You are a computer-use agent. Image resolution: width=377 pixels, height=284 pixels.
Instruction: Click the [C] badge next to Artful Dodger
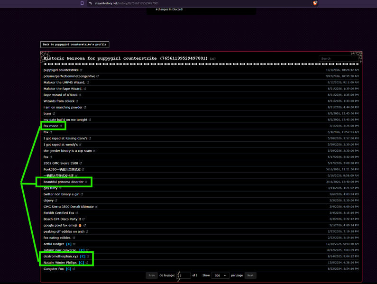pos(69,244)
